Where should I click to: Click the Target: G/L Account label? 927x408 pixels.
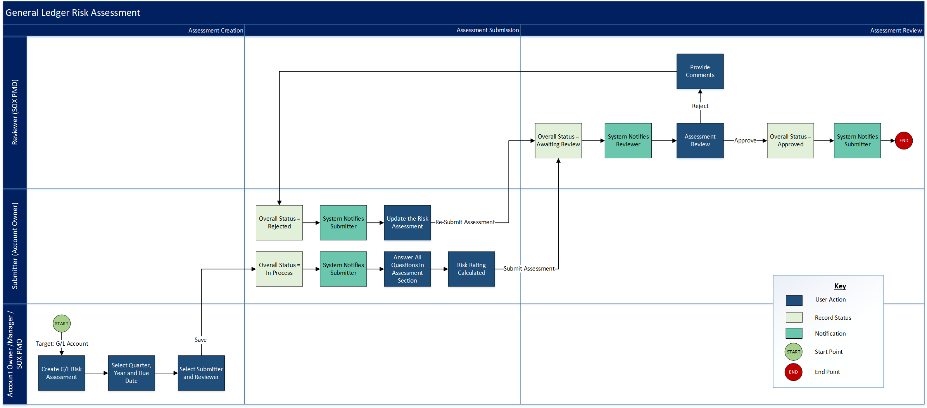[62, 344]
